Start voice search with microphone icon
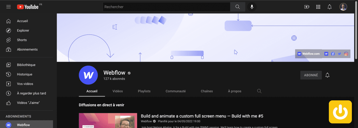This screenshot has height=128, width=358. coord(252,7)
